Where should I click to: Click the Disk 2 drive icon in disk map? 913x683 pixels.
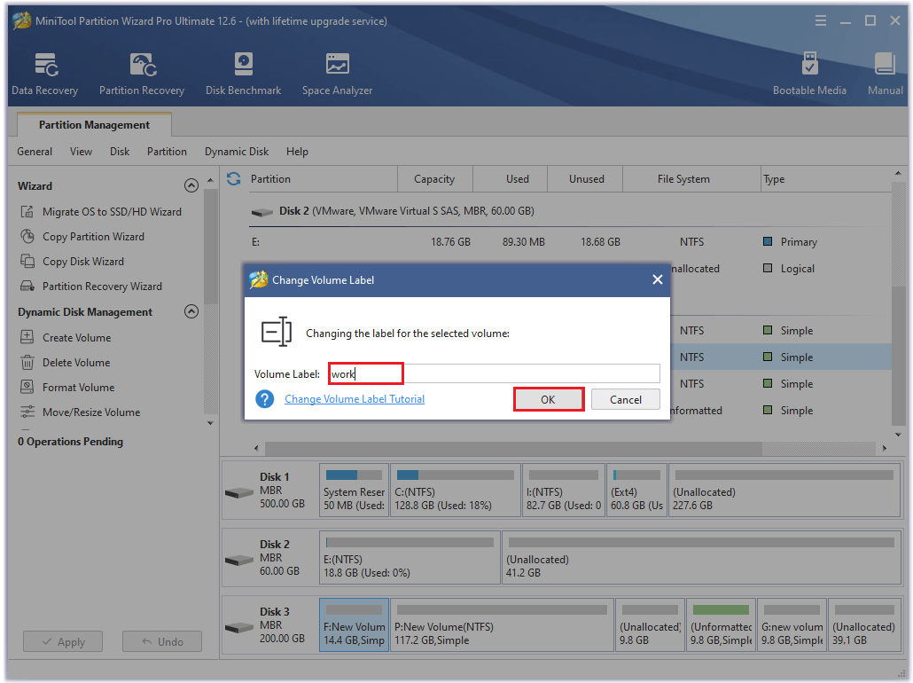click(239, 561)
